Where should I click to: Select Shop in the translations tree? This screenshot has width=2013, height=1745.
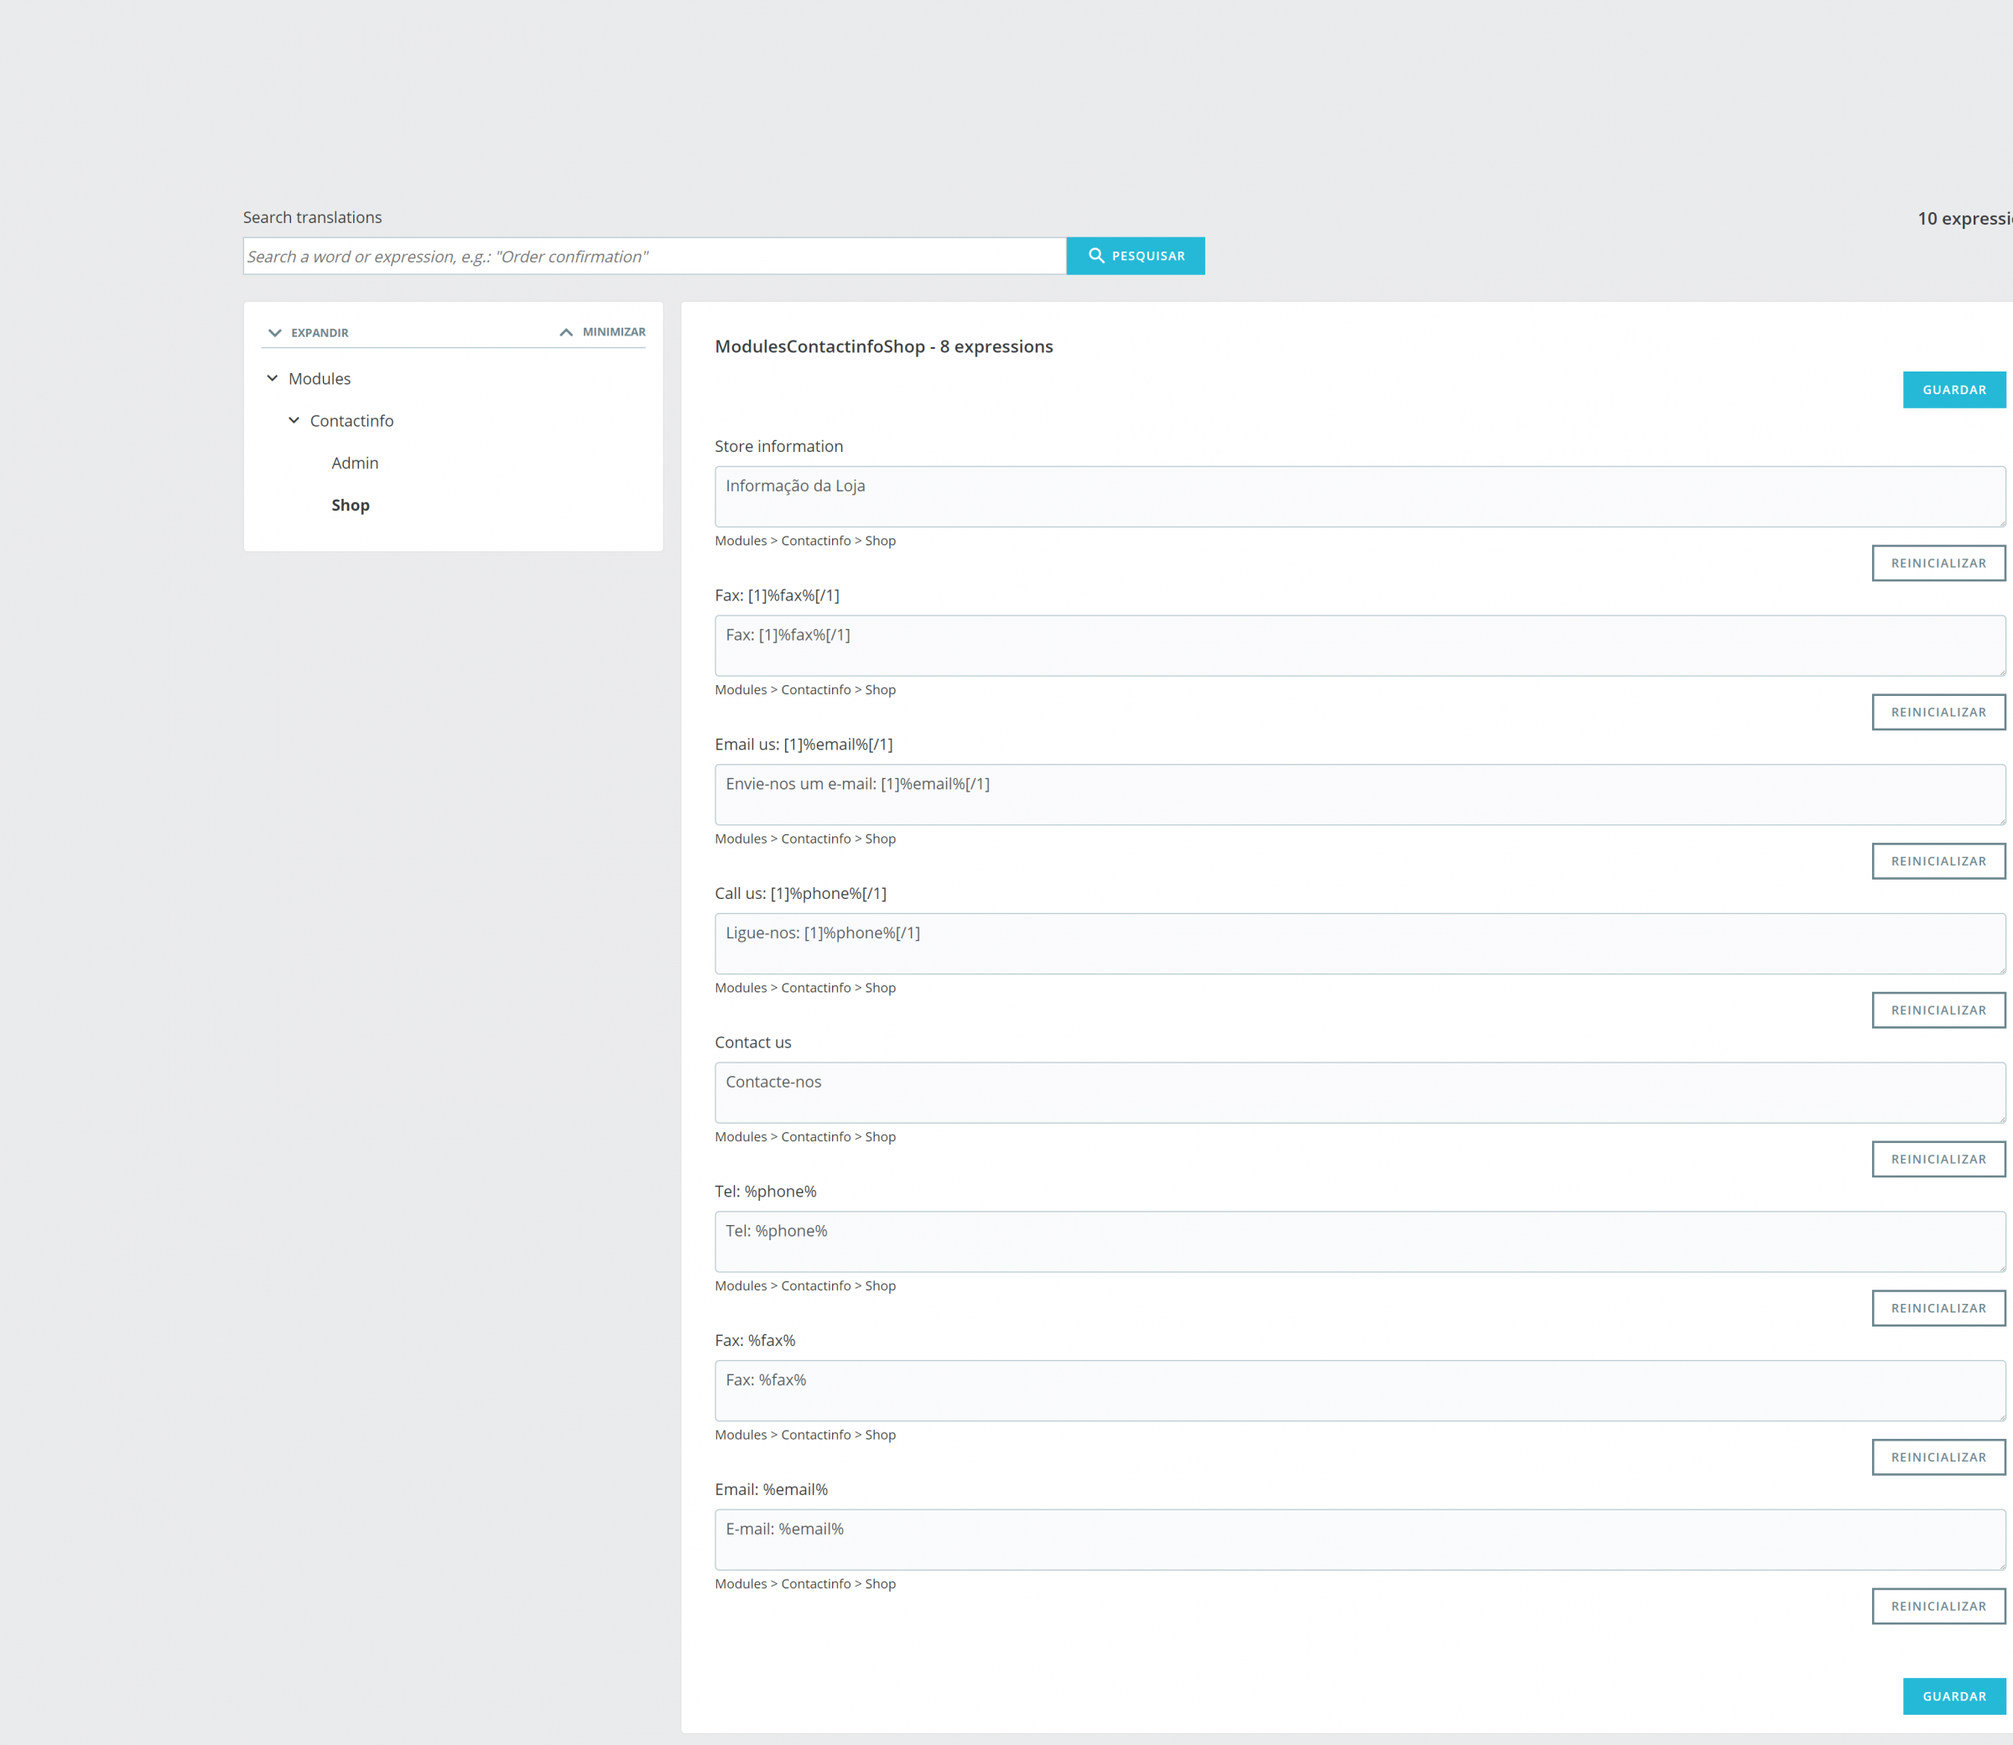(x=350, y=506)
